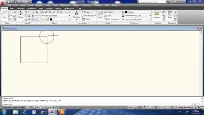Click the Fillet tool icon
The width and height of the screenshot is (204, 115).
(37, 19)
